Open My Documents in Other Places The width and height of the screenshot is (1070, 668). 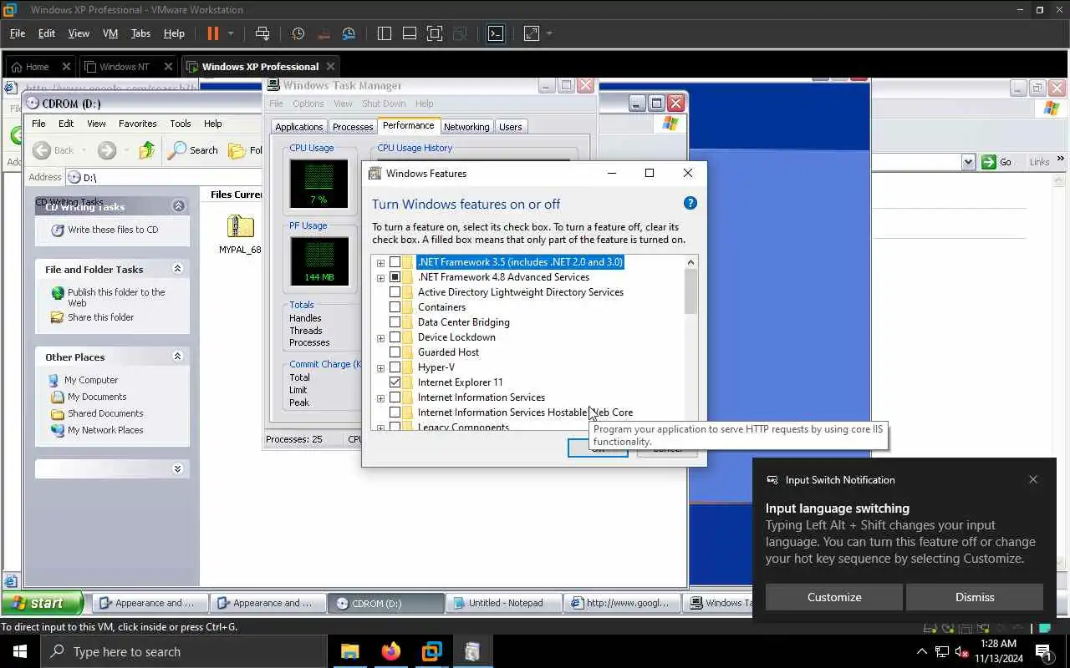coord(97,397)
